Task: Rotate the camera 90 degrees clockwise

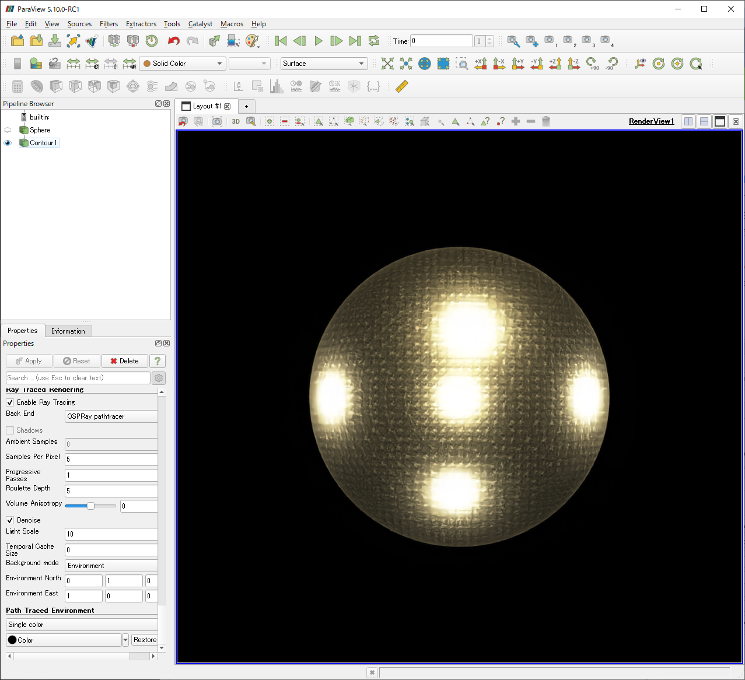Action: tap(591, 63)
